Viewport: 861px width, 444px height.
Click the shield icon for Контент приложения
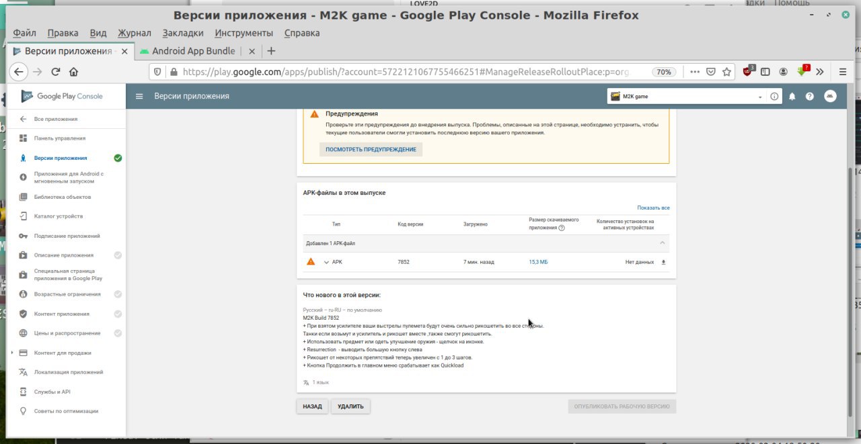23,314
